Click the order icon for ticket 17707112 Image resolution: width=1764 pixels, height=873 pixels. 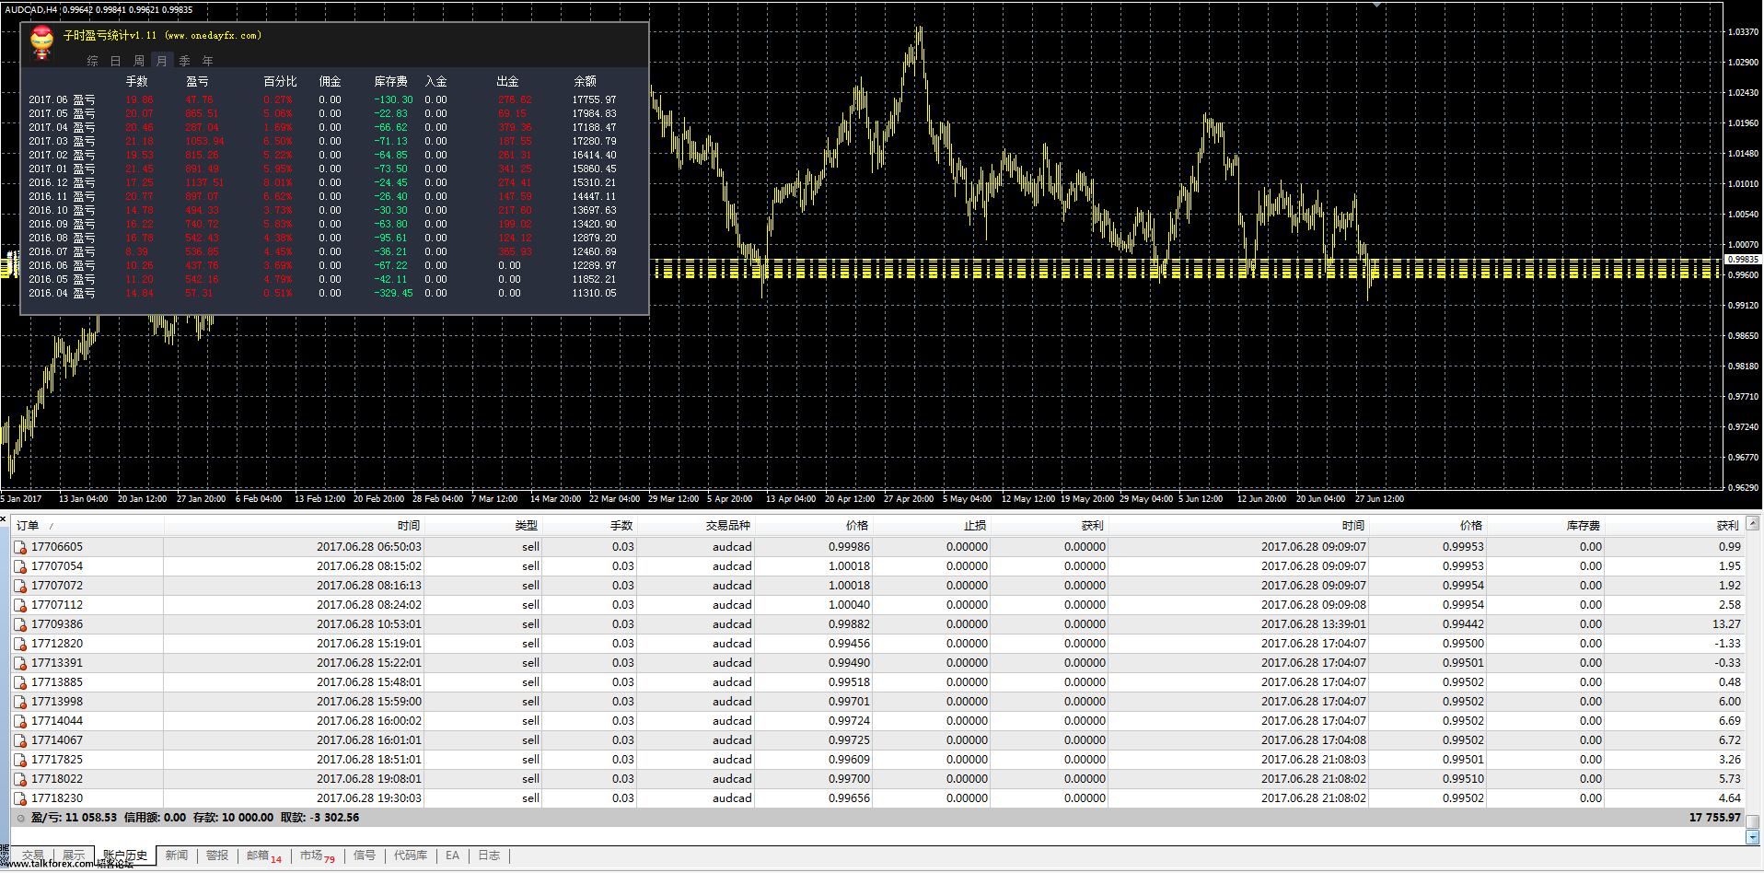pyautogui.click(x=20, y=605)
